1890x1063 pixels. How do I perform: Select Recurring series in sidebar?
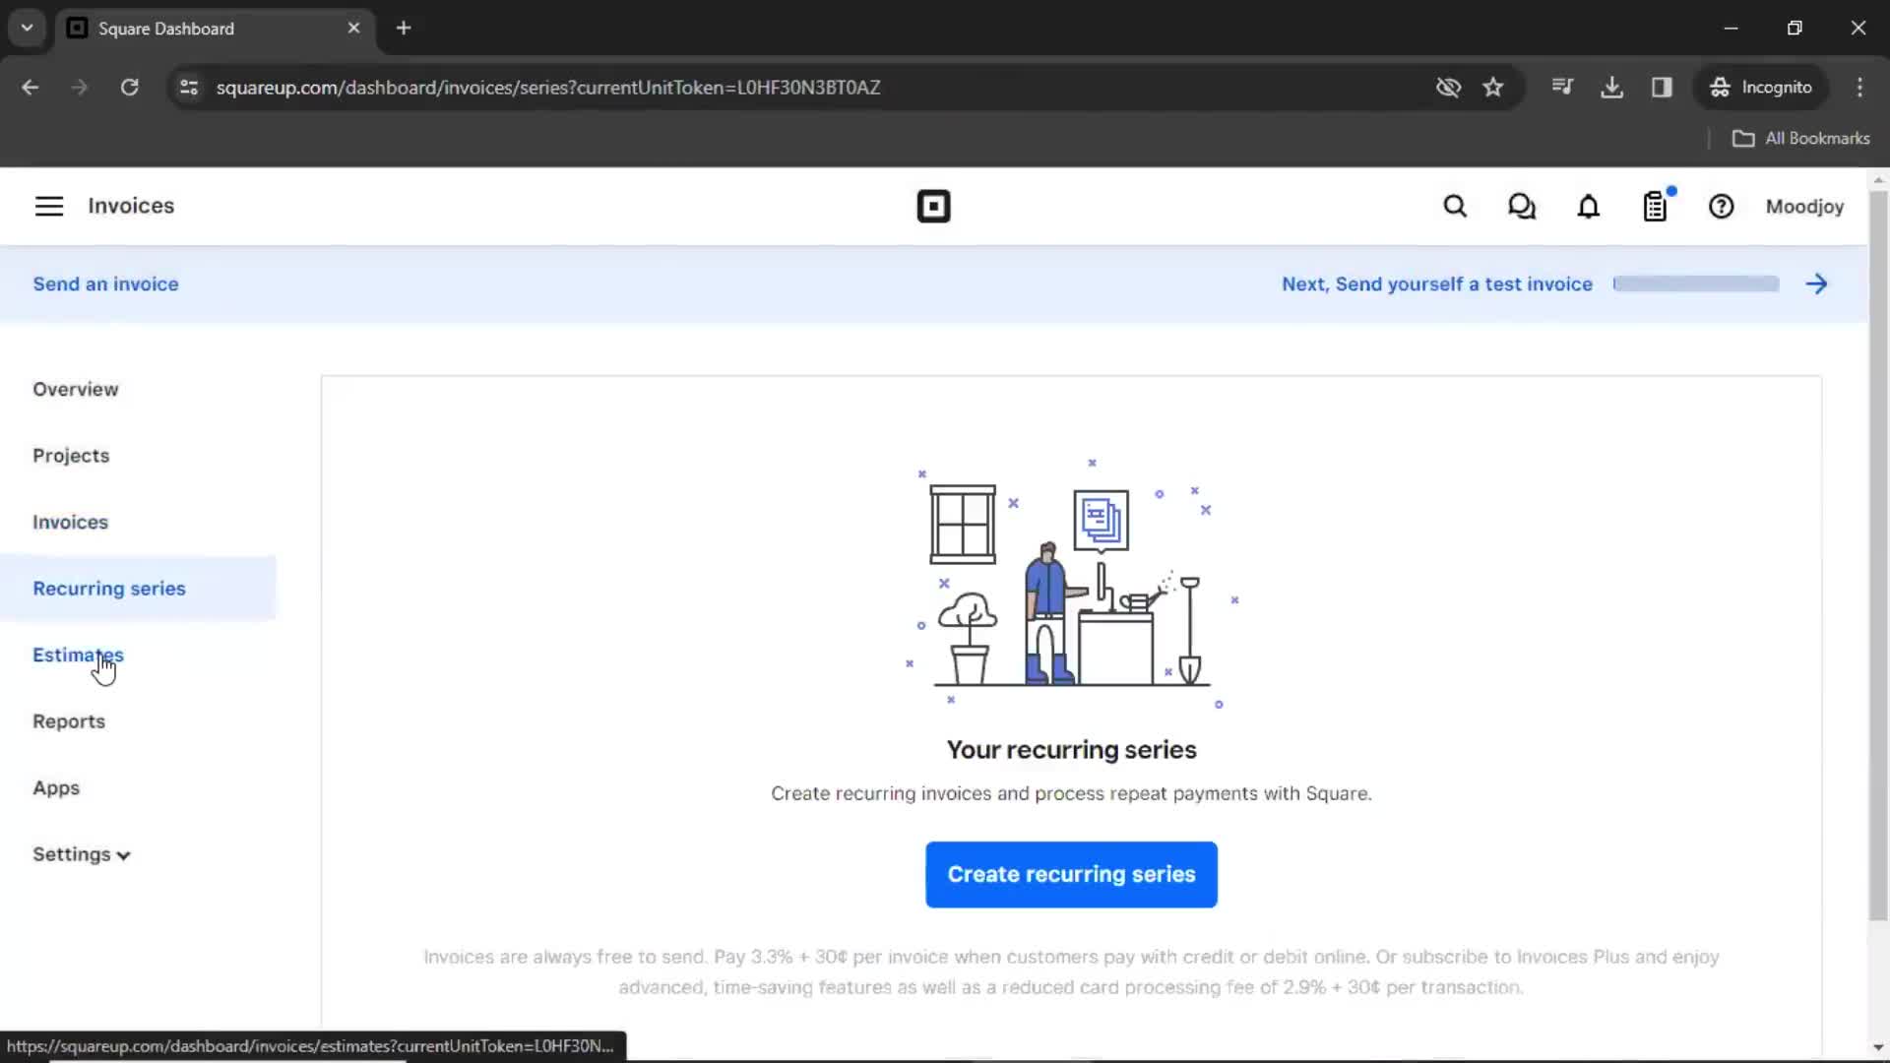138,589
